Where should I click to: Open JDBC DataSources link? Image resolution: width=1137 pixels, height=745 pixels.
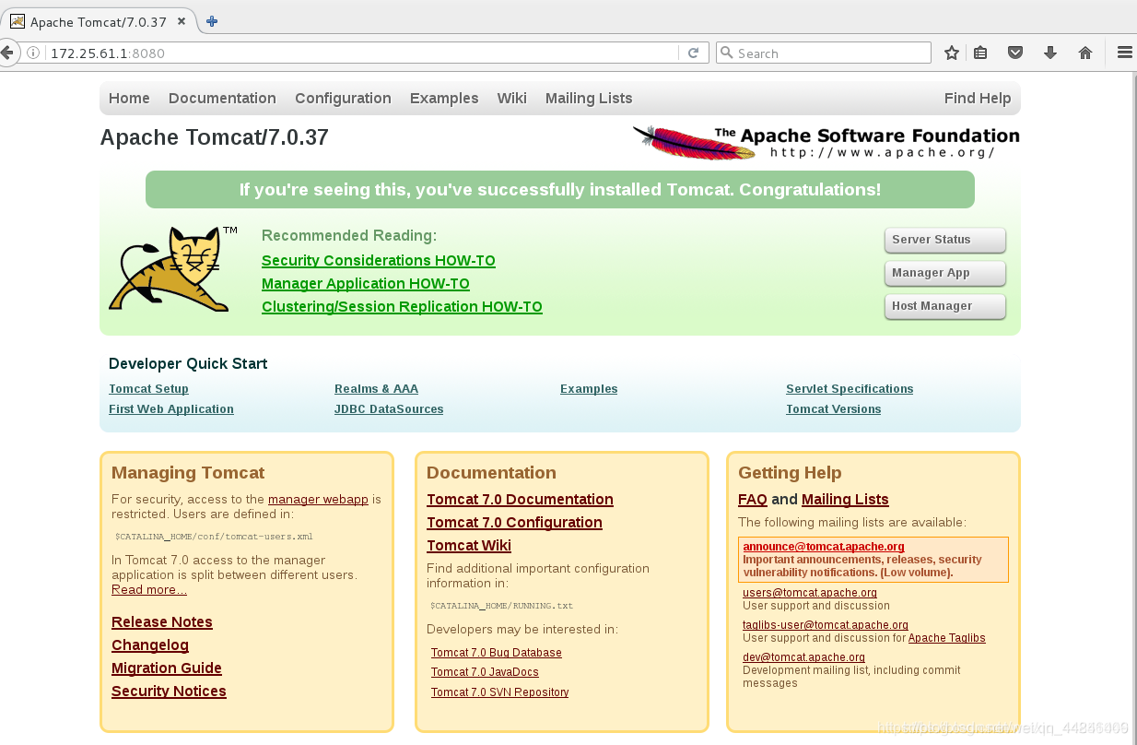(389, 409)
